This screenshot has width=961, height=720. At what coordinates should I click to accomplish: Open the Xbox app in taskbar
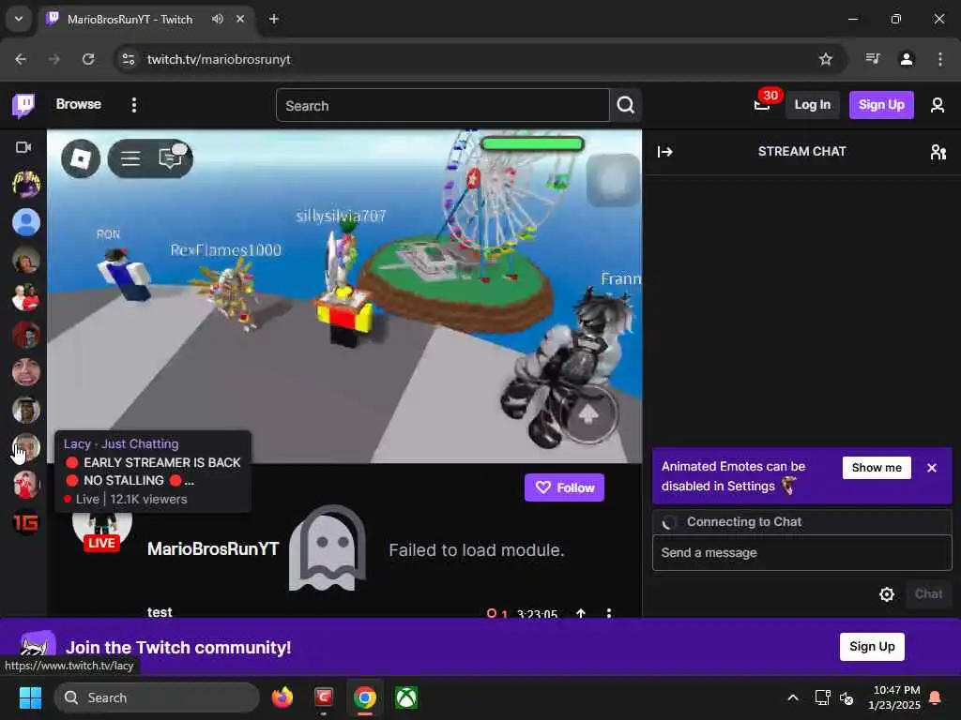tap(405, 697)
